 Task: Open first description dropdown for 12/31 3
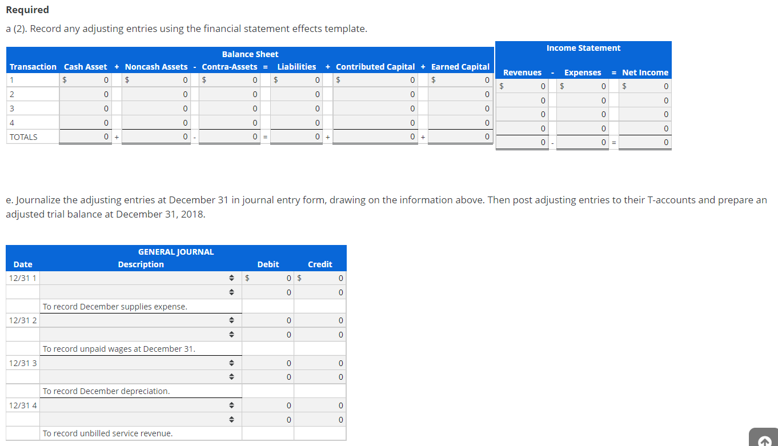(x=141, y=363)
